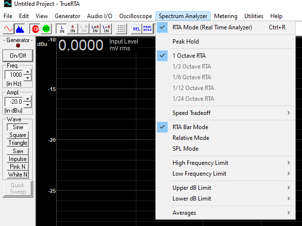Click the frequency input field showing 1000
Screen dimensions: 302x226
(x=14, y=75)
